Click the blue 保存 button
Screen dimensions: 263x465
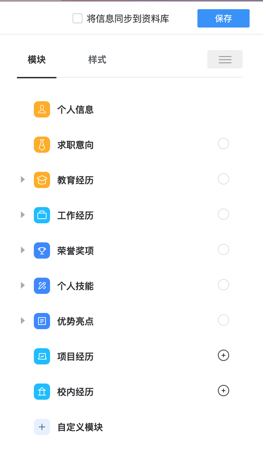tap(223, 18)
